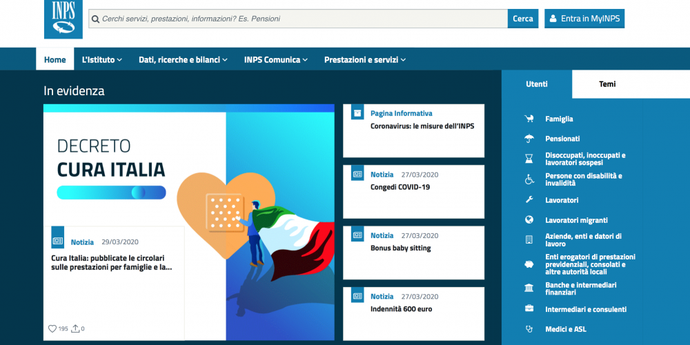This screenshot has width=690, height=345.
Task: Open the Bonus baby sitting news
Action: [x=400, y=248]
